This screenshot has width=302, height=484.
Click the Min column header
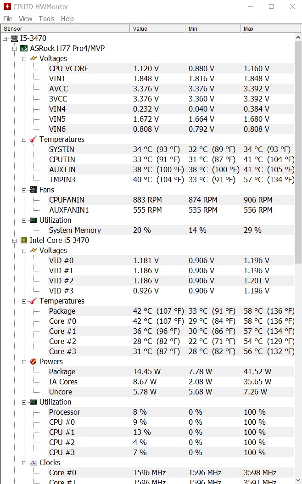click(x=213, y=29)
